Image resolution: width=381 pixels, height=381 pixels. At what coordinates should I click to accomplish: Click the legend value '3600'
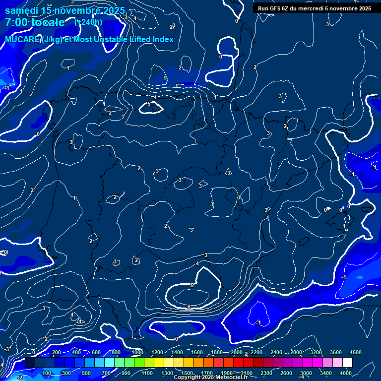coord(336,352)
